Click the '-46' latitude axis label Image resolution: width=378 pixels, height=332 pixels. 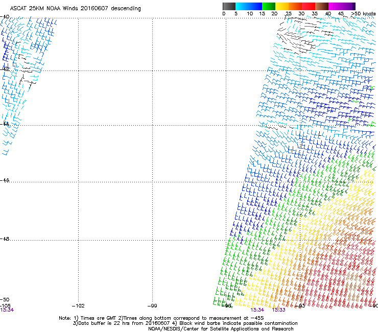pos(5,180)
